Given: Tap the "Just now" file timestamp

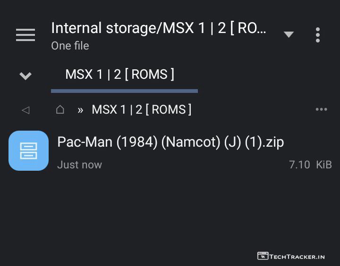Looking at the screenshot, I should pos(79,165).
